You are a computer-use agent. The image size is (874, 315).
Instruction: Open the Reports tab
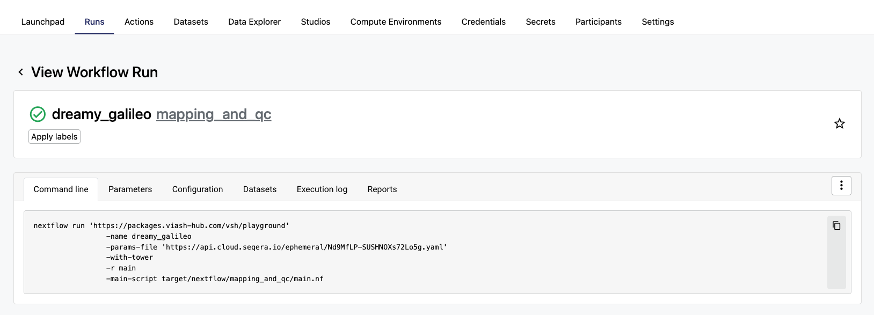click(382, 189)
